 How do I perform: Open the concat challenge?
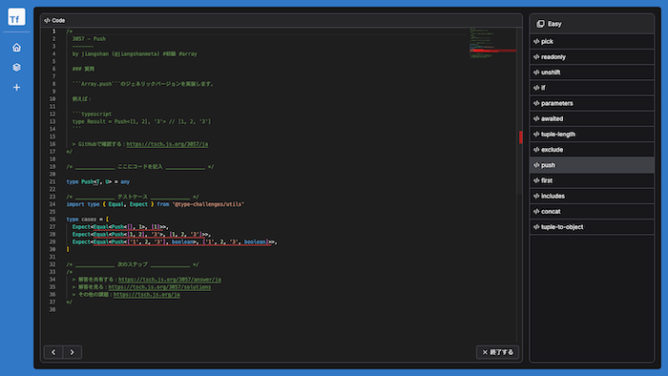(x=592, y=212)
